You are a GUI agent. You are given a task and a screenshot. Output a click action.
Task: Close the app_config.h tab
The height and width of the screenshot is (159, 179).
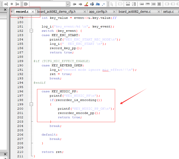point(114,12)
